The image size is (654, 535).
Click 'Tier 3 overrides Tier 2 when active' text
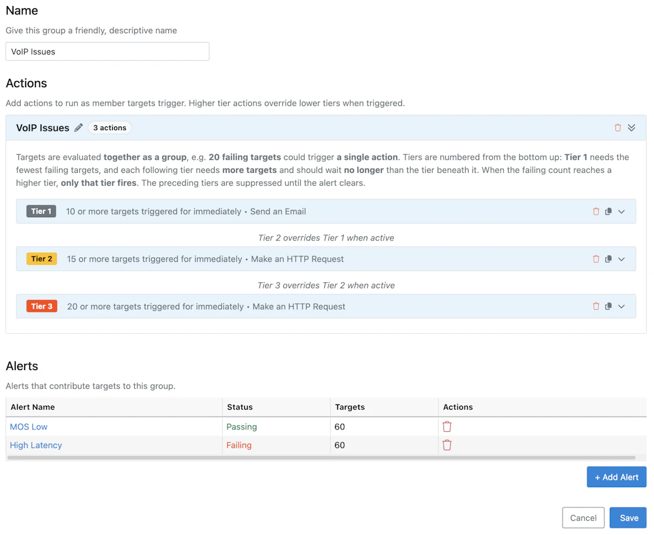click(326, 285)
